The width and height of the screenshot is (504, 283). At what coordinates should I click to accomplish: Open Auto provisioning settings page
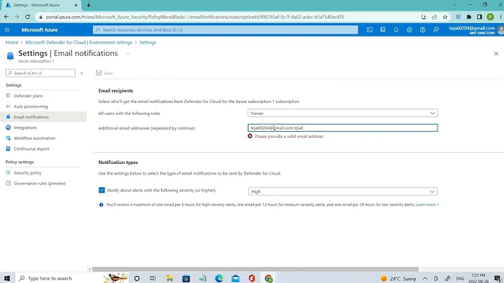[x=31, y=106]
